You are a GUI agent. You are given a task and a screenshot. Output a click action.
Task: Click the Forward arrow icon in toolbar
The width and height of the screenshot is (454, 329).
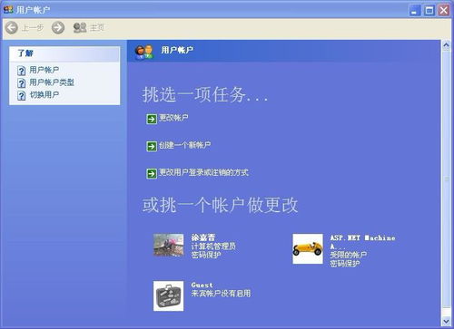coord(58,28)
